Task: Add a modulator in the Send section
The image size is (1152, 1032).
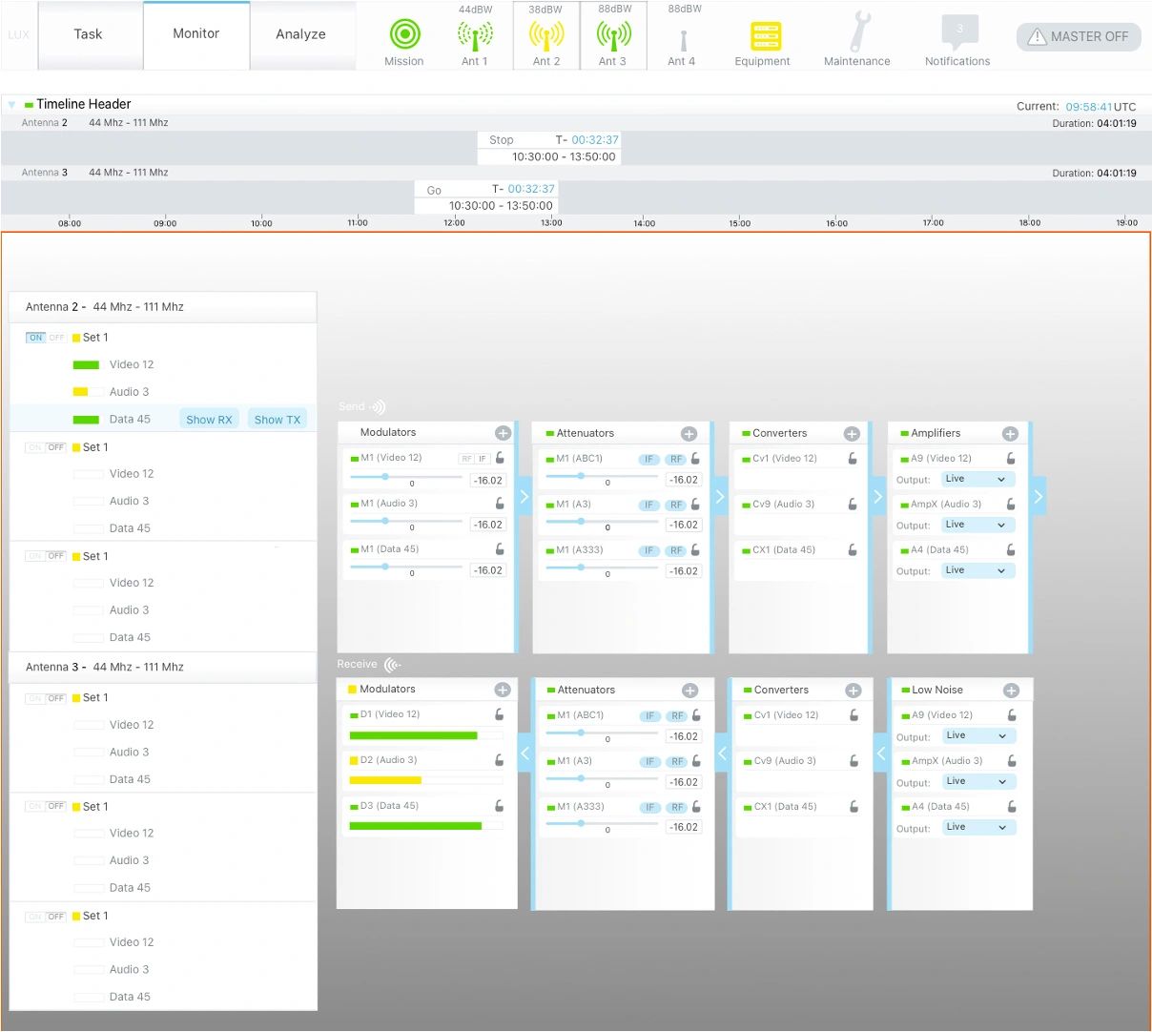Action: [503, 433]
